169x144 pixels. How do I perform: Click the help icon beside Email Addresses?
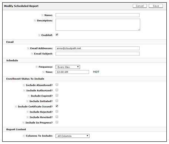28,48
